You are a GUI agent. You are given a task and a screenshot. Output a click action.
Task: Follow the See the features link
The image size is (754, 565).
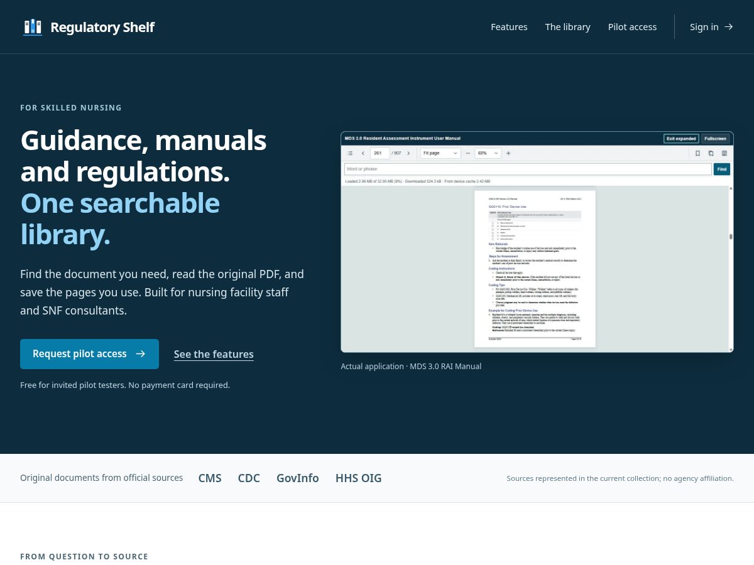click(x=214, y=354)
